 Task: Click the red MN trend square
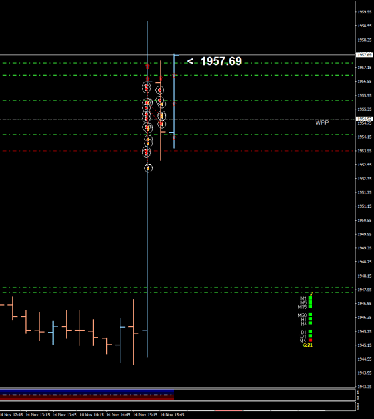click(x=310, y=340)
